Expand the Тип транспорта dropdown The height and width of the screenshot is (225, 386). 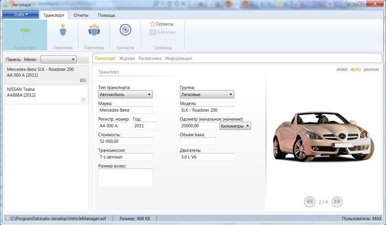tap(125, 94)
